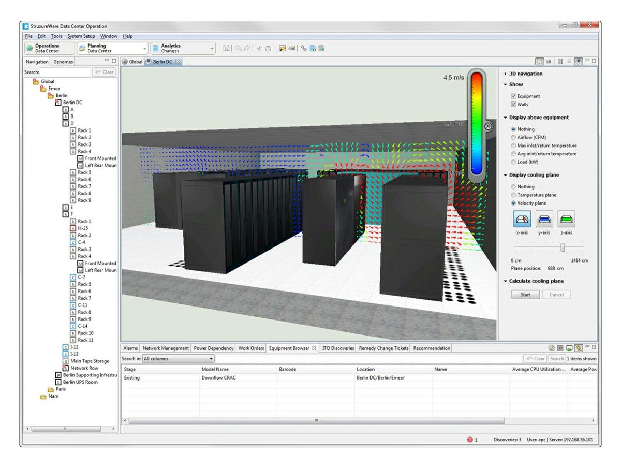
Task: Expand the 3D navigation section
Action: (505, 74)
